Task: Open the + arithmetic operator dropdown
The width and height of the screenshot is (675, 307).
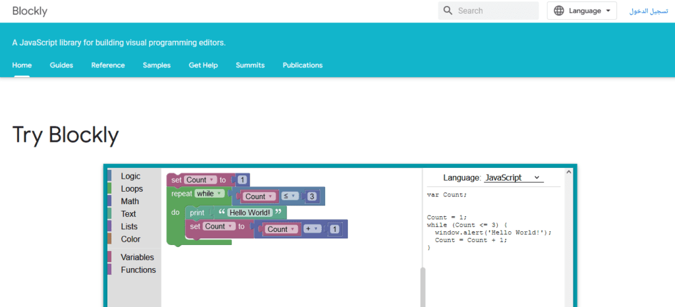Action: coord(312,229)
